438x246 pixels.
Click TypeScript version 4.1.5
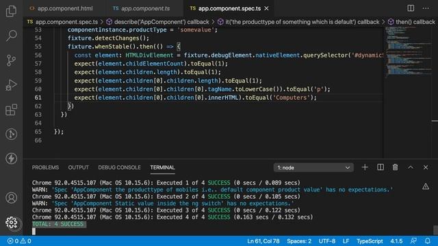point(396,241)
